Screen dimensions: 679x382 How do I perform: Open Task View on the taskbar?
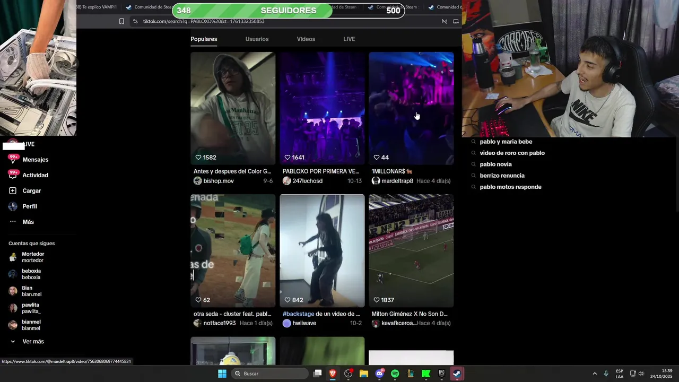point(317,374)
